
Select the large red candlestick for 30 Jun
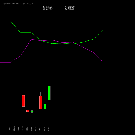click(23, 101)
